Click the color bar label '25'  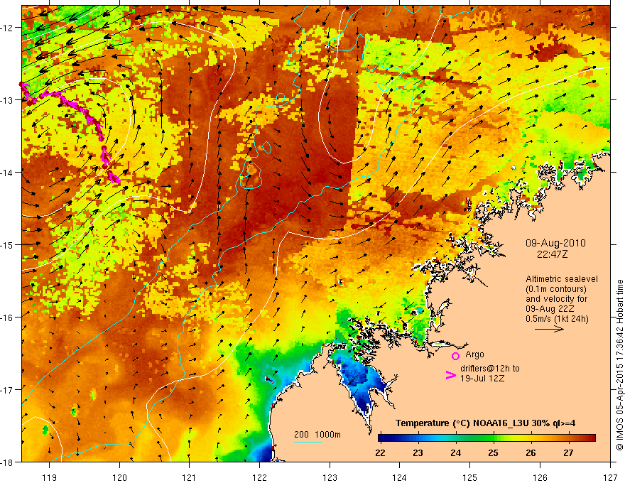pos(493,452)
